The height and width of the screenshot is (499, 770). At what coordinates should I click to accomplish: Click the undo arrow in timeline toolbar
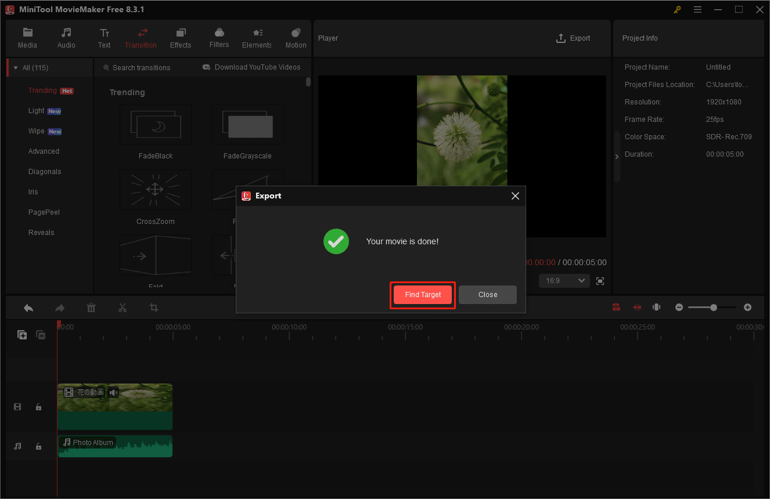pyautogui.click(x=28, y=308)
